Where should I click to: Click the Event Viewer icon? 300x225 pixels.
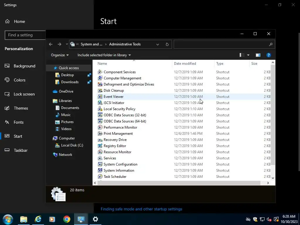click(100, 96)
